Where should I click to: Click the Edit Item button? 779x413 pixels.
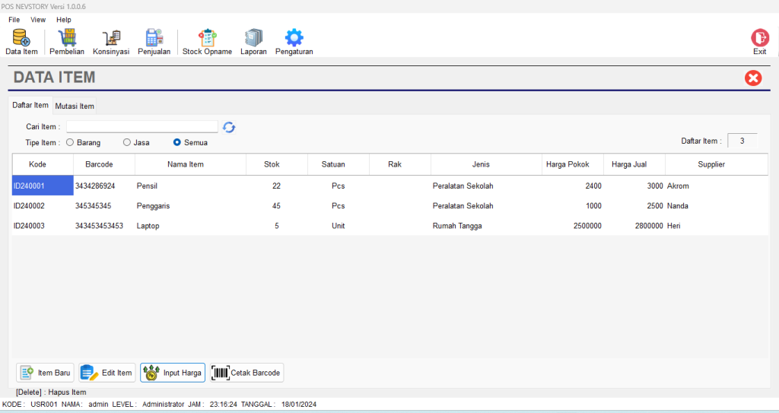107,373
